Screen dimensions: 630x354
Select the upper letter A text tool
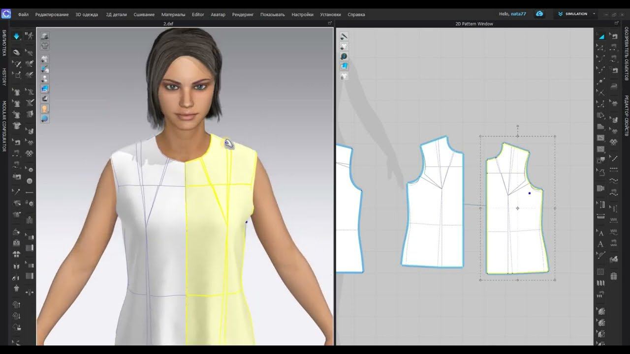[x=600, y=233]
